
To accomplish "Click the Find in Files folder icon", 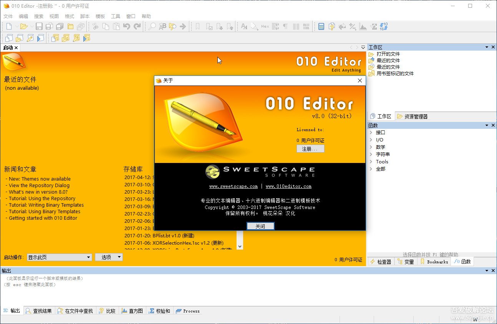I will click(173, 26).
